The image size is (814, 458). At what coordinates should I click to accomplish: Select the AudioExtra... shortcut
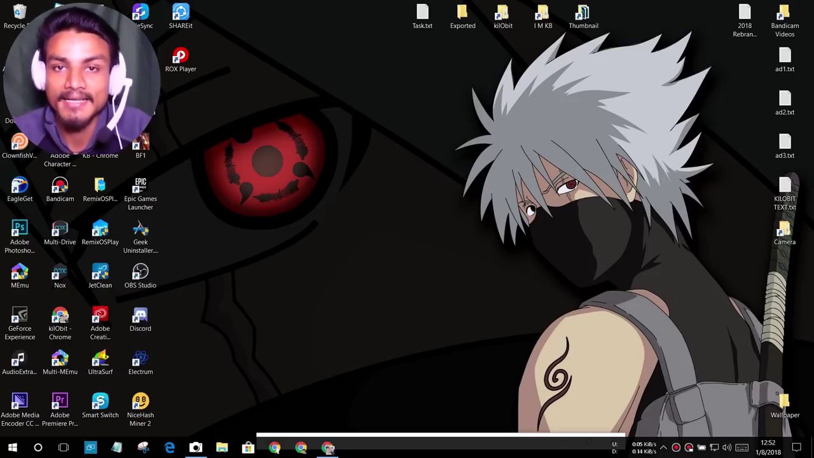pos(20,363)
